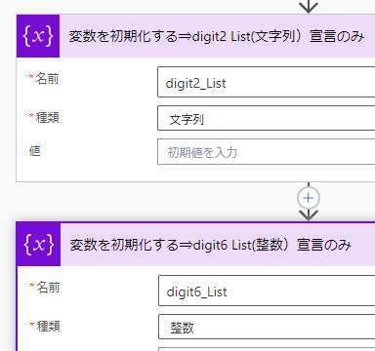This screenshot has height=351, width=375.
Task: Click empty body area below 初期値を入力 field
Action: [x=195, y=174]
